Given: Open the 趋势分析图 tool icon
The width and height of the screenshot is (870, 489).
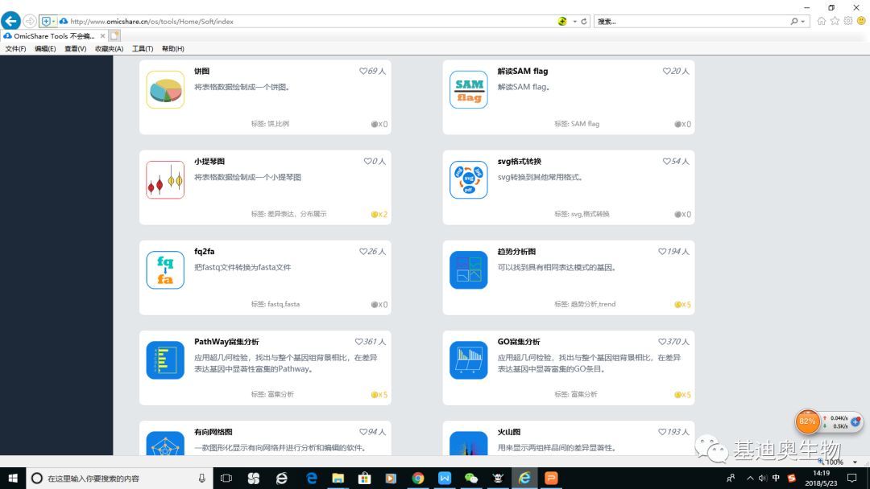Looking at the screenshot, I should 469,270.
